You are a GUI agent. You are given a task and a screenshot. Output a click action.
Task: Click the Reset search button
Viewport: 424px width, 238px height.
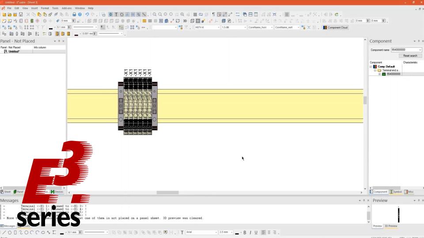(410, 56)
